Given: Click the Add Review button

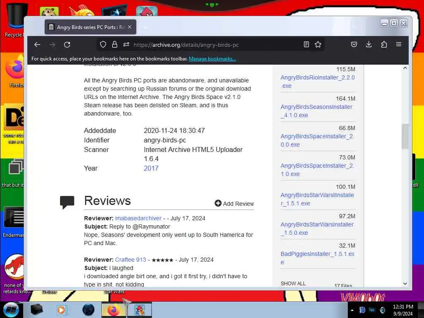Looking at the screenshot, I should [234, 204].
